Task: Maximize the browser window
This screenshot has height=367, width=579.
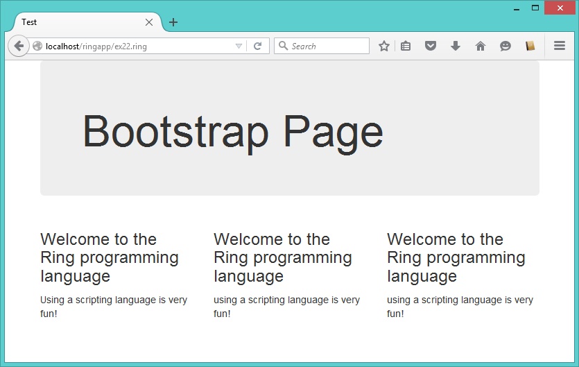Action: [x=535, y=8]
